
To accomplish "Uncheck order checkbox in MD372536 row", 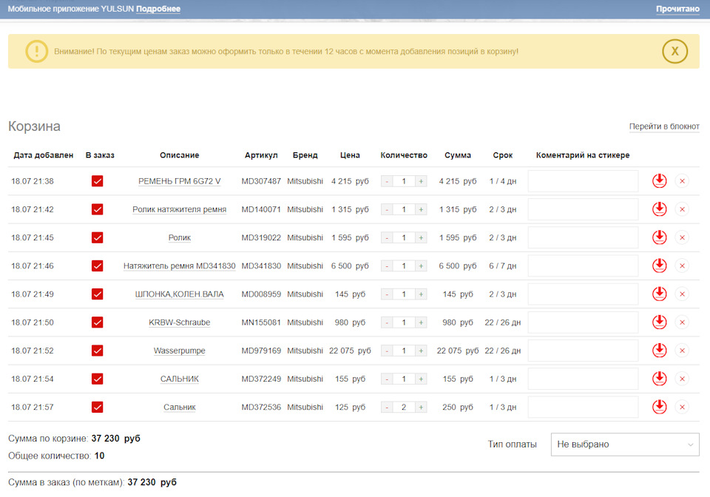I will [98, 407].
